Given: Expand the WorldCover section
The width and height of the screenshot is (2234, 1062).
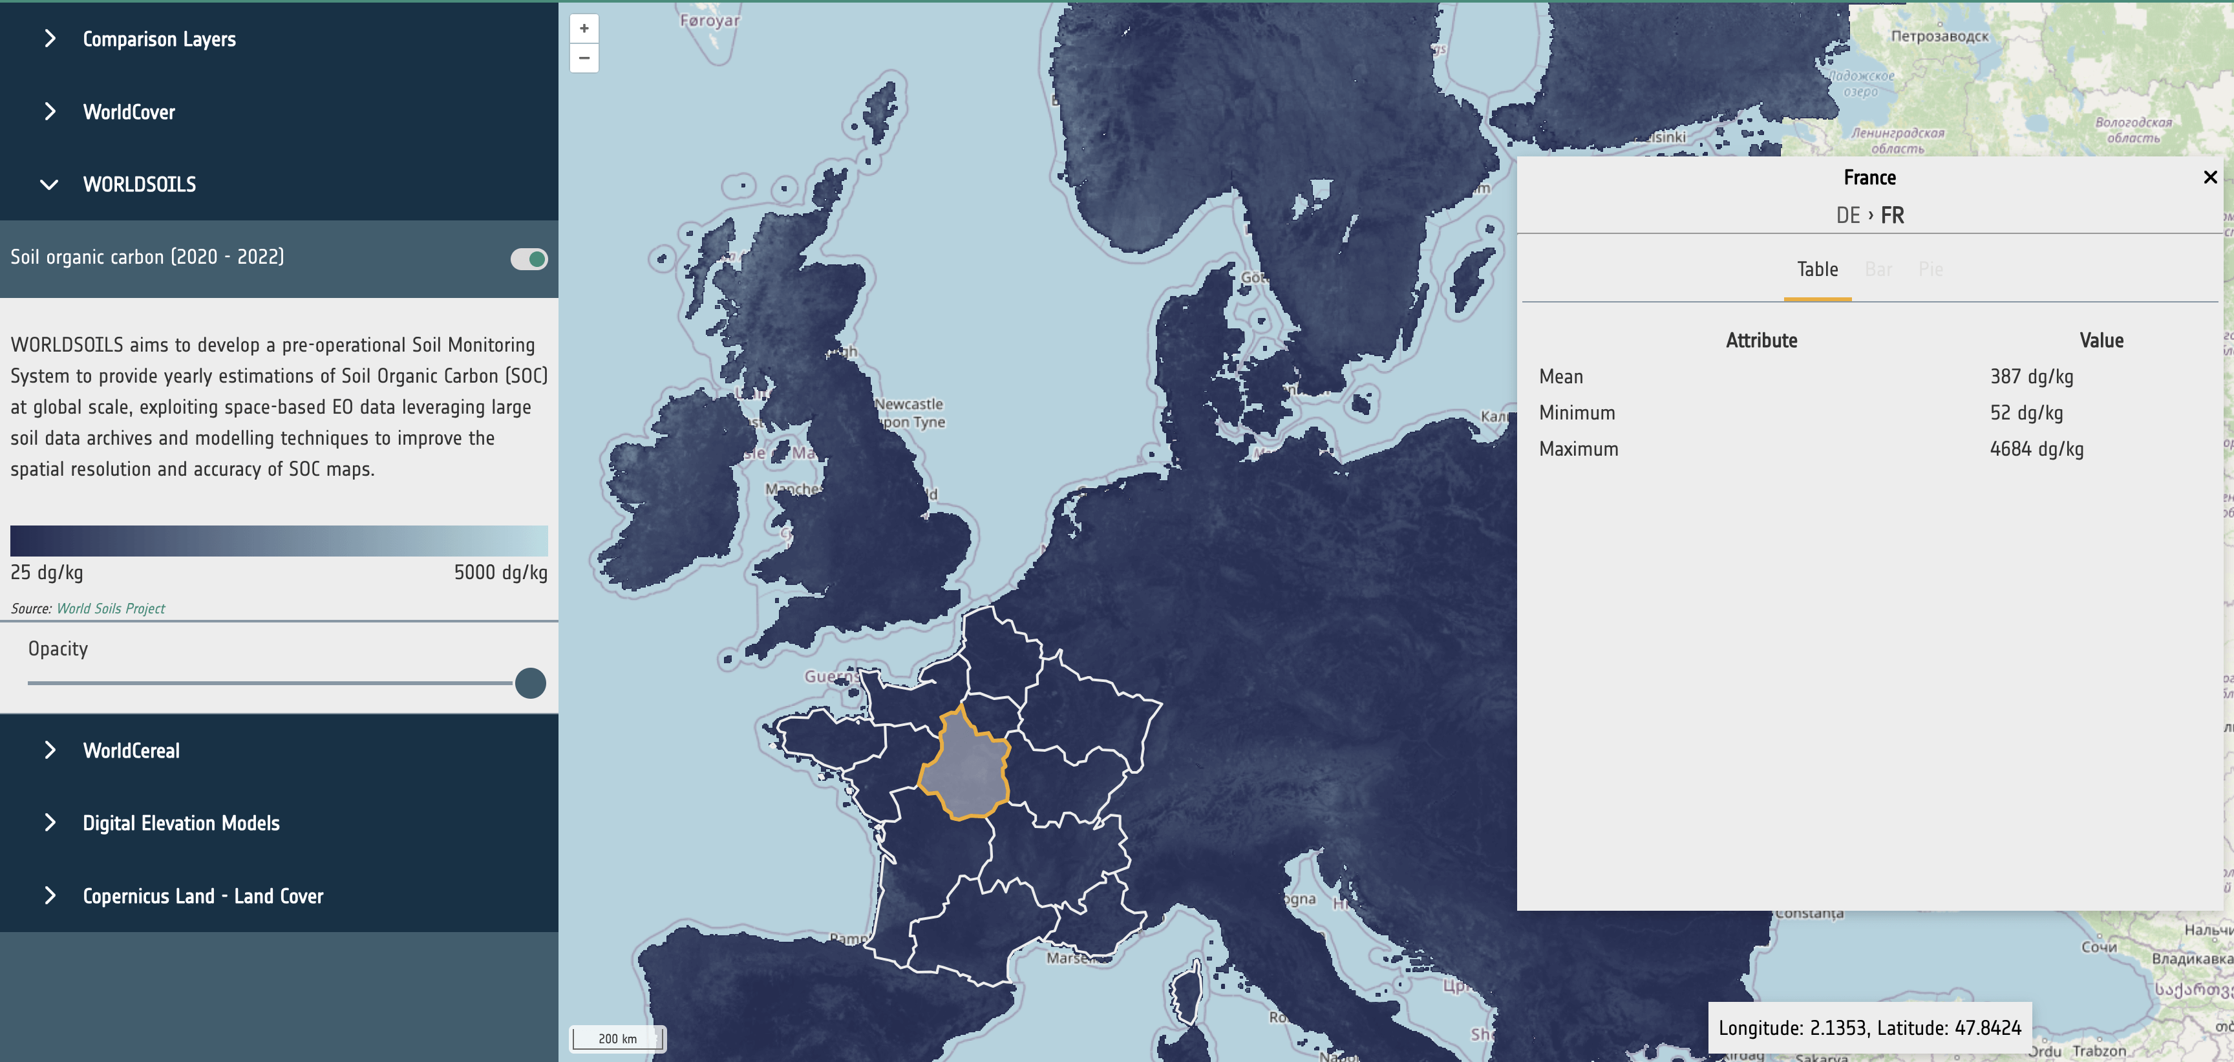Looking at the screenshot, I should [129, 112].
